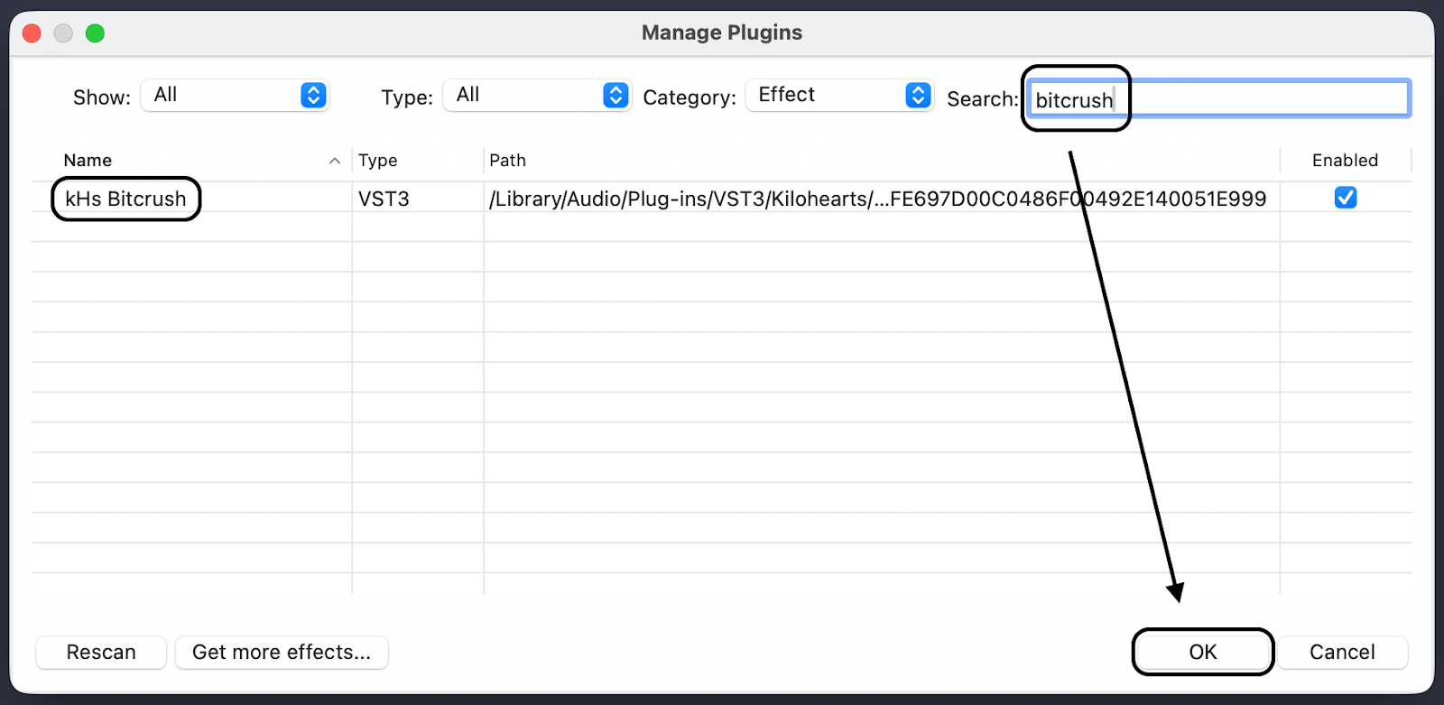Click the sort arrow in the Name column
Screen dimensions: 1444x705
click(x=335, y=161)
